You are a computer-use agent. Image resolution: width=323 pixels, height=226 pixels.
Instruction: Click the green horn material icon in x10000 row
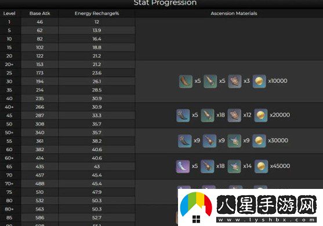[186, 81]
